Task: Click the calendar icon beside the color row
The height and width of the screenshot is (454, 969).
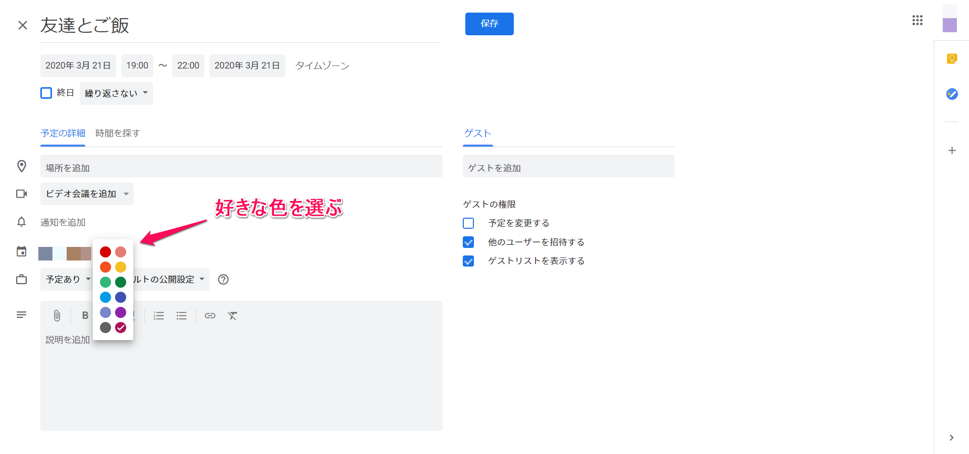Action: click(x=21, y=251)
